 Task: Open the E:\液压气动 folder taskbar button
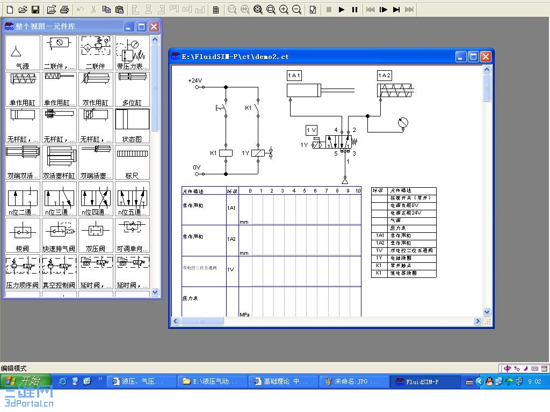tap(213, 381)
